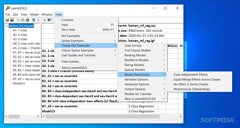Open Rating Models submenu entry

(142, 65)
